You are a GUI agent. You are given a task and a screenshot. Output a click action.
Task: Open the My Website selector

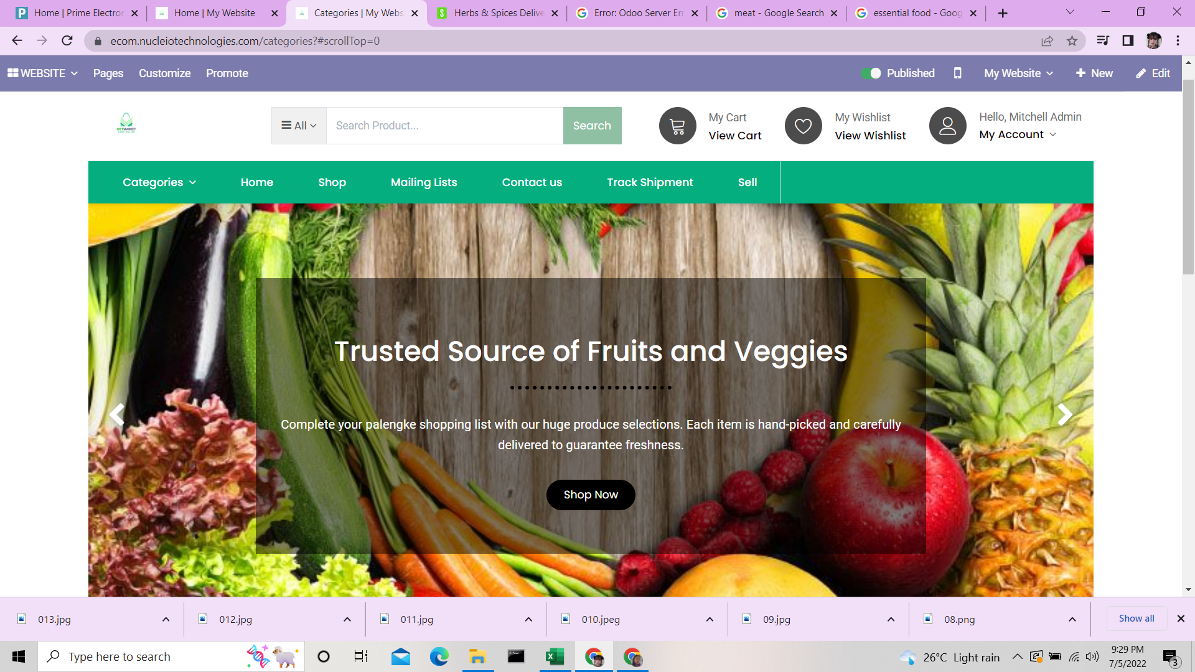[x=1018, y=73]
